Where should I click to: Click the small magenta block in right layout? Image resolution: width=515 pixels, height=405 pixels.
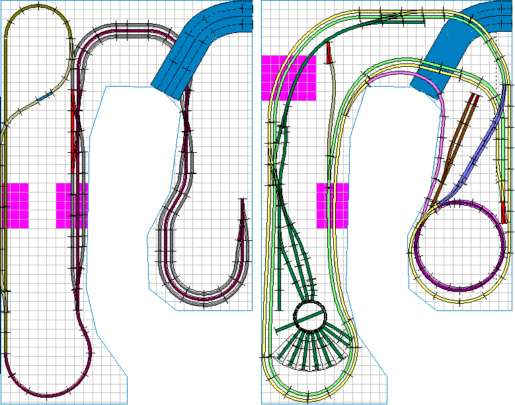[x=333, y=206]
